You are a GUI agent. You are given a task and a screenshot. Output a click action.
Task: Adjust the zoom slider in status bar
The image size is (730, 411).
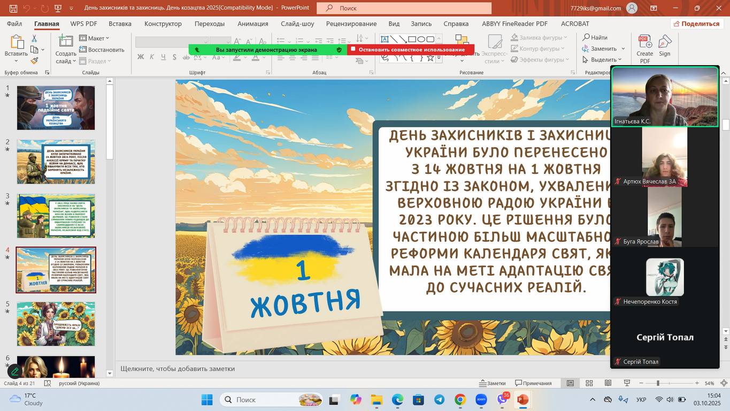coord(658,383)
